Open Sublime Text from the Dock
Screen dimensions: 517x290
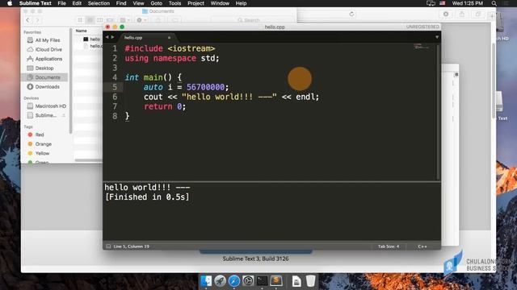276,281
